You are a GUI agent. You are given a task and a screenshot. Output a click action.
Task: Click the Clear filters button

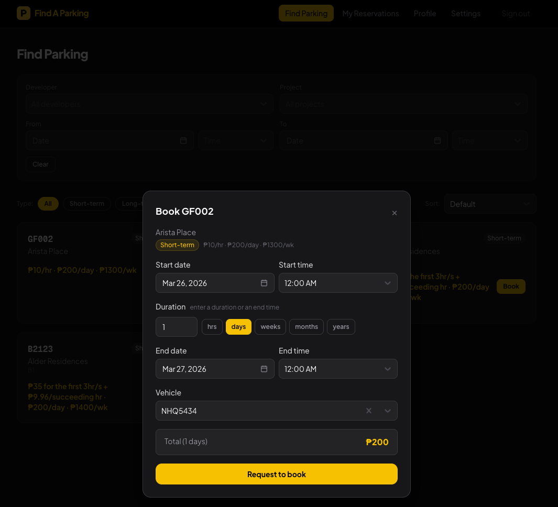40,164
